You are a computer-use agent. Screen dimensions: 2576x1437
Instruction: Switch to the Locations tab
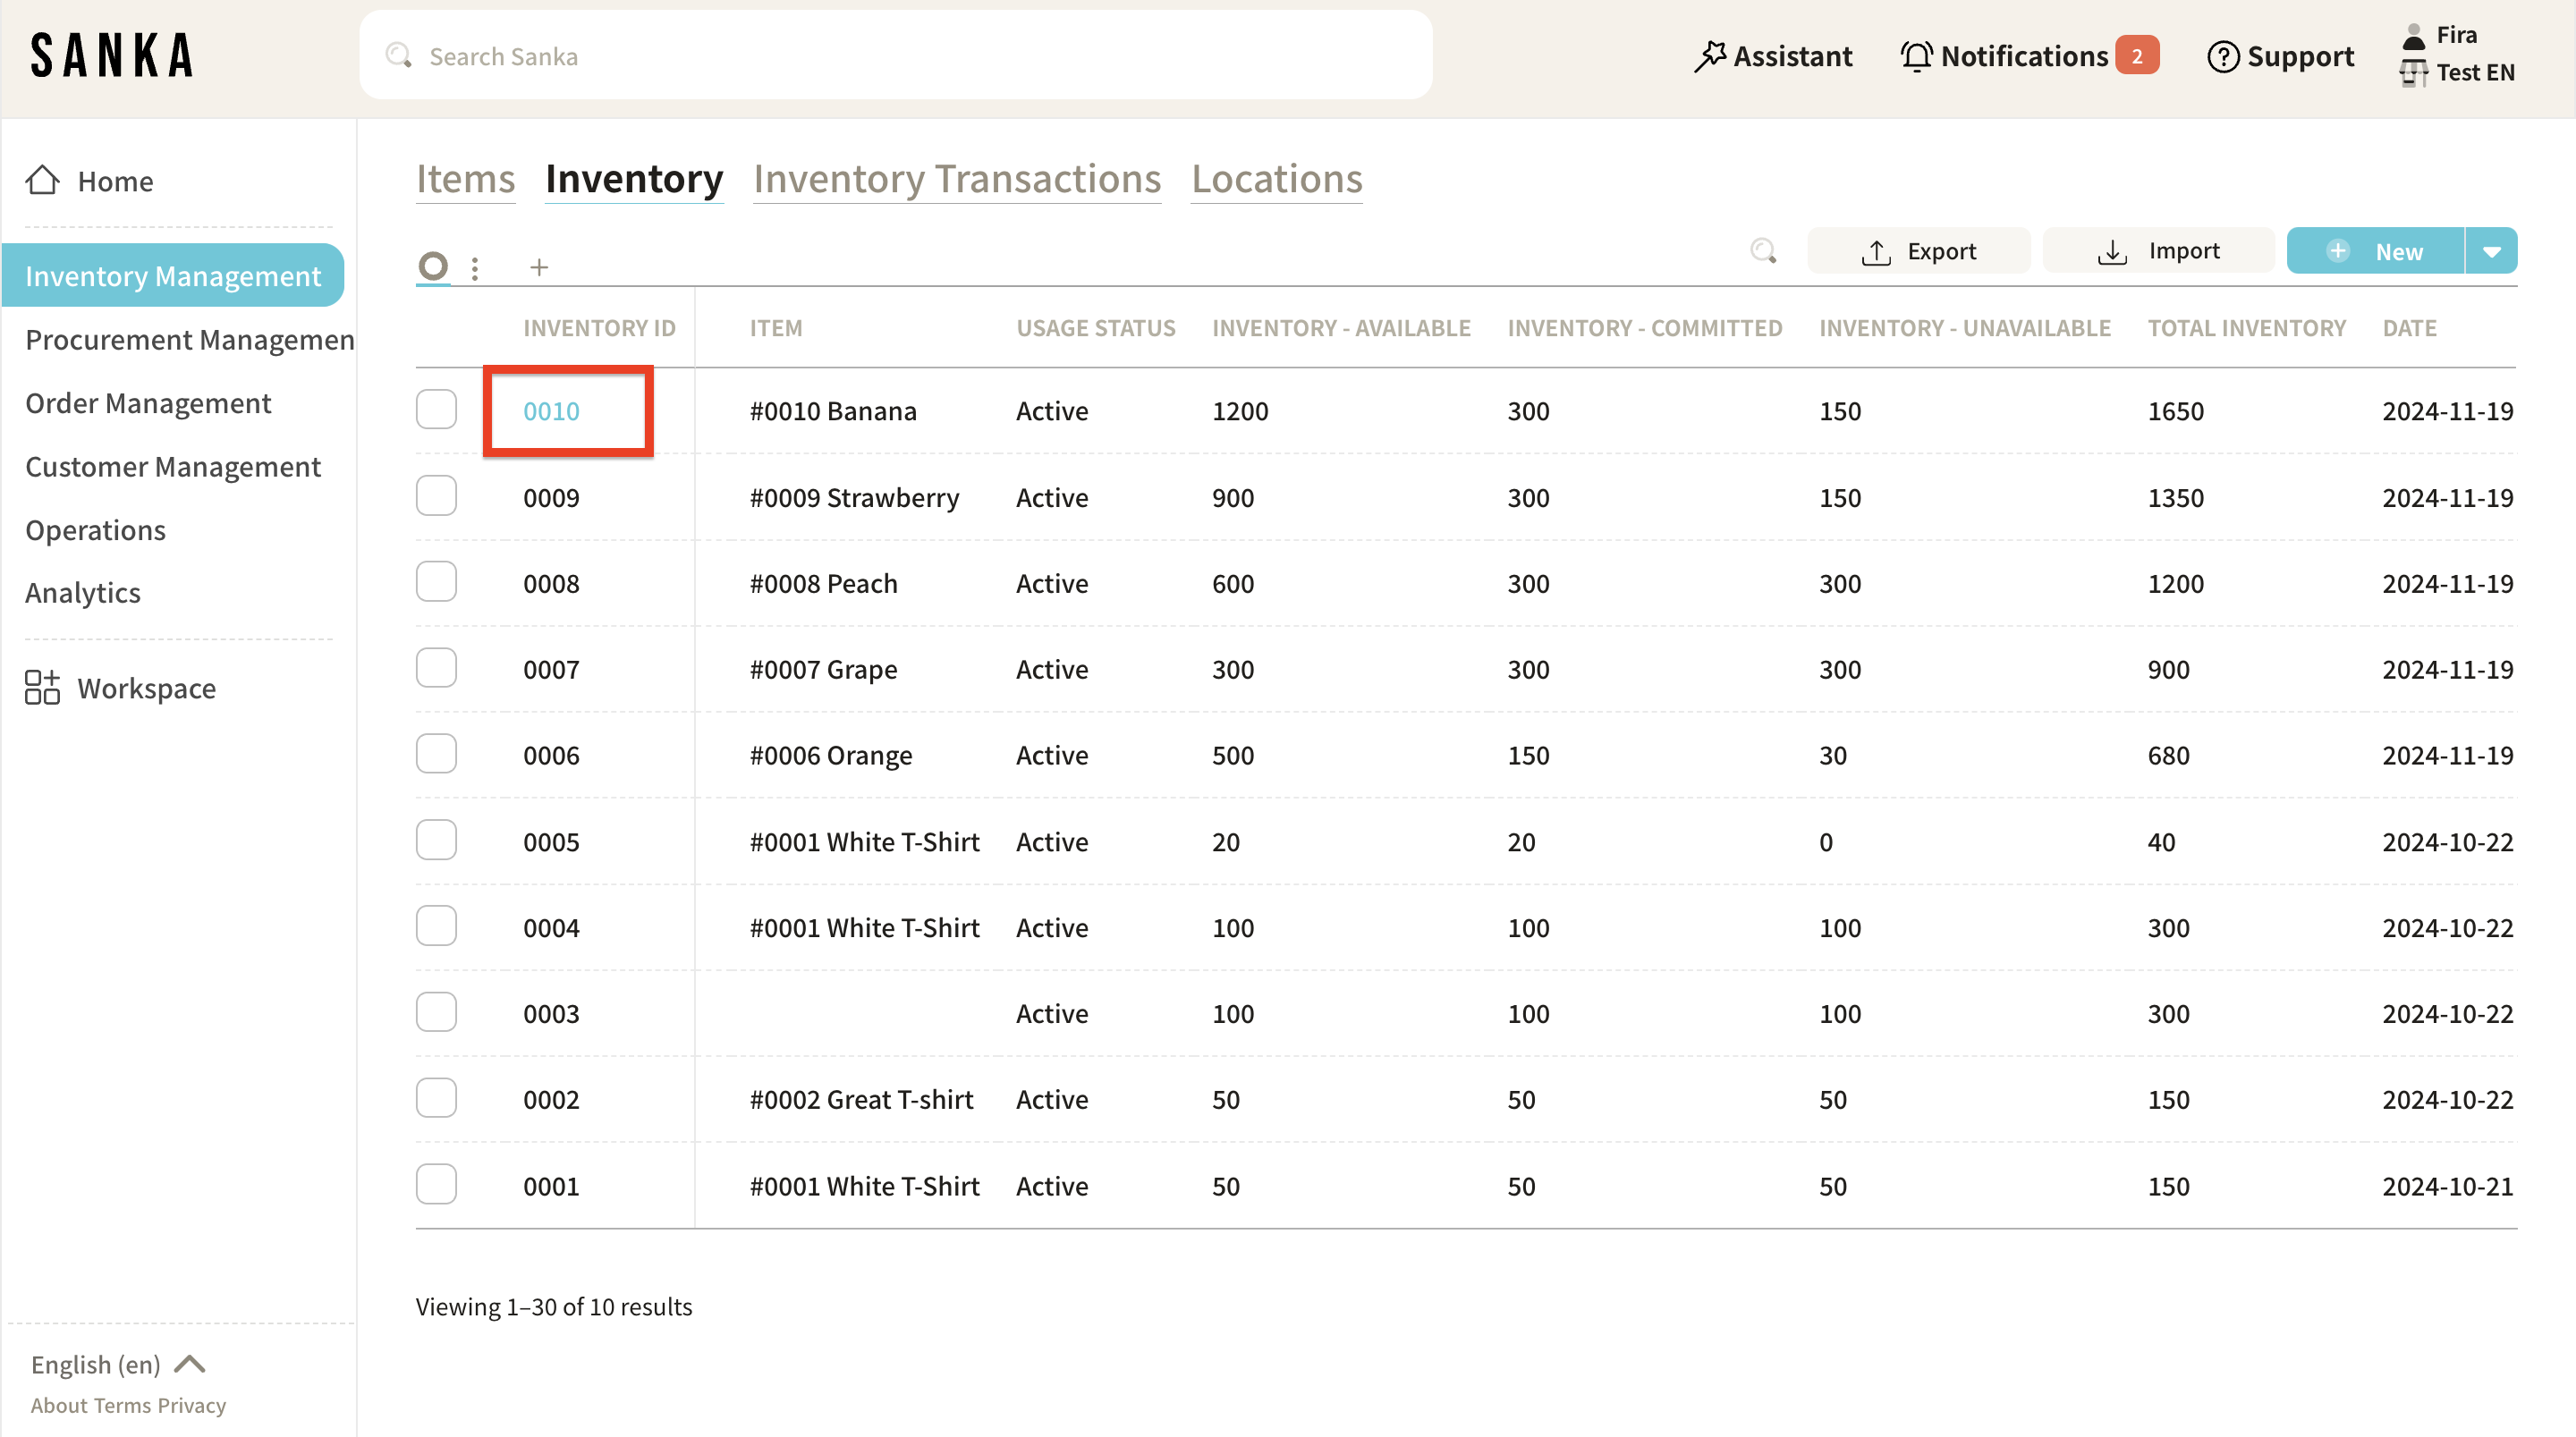[1276, 179]
